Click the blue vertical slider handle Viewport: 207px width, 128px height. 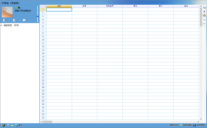point(38,16)
